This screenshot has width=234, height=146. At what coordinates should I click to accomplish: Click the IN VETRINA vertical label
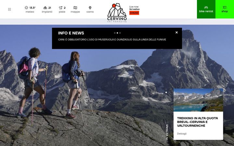[167, 132]
